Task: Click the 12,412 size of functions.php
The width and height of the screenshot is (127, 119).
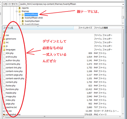Action: pyautogui.click(x=89, y=89)
